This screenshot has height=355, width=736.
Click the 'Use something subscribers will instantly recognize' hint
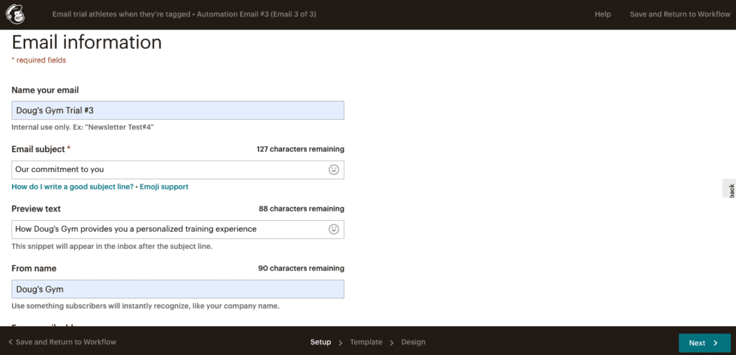[145, 306]
